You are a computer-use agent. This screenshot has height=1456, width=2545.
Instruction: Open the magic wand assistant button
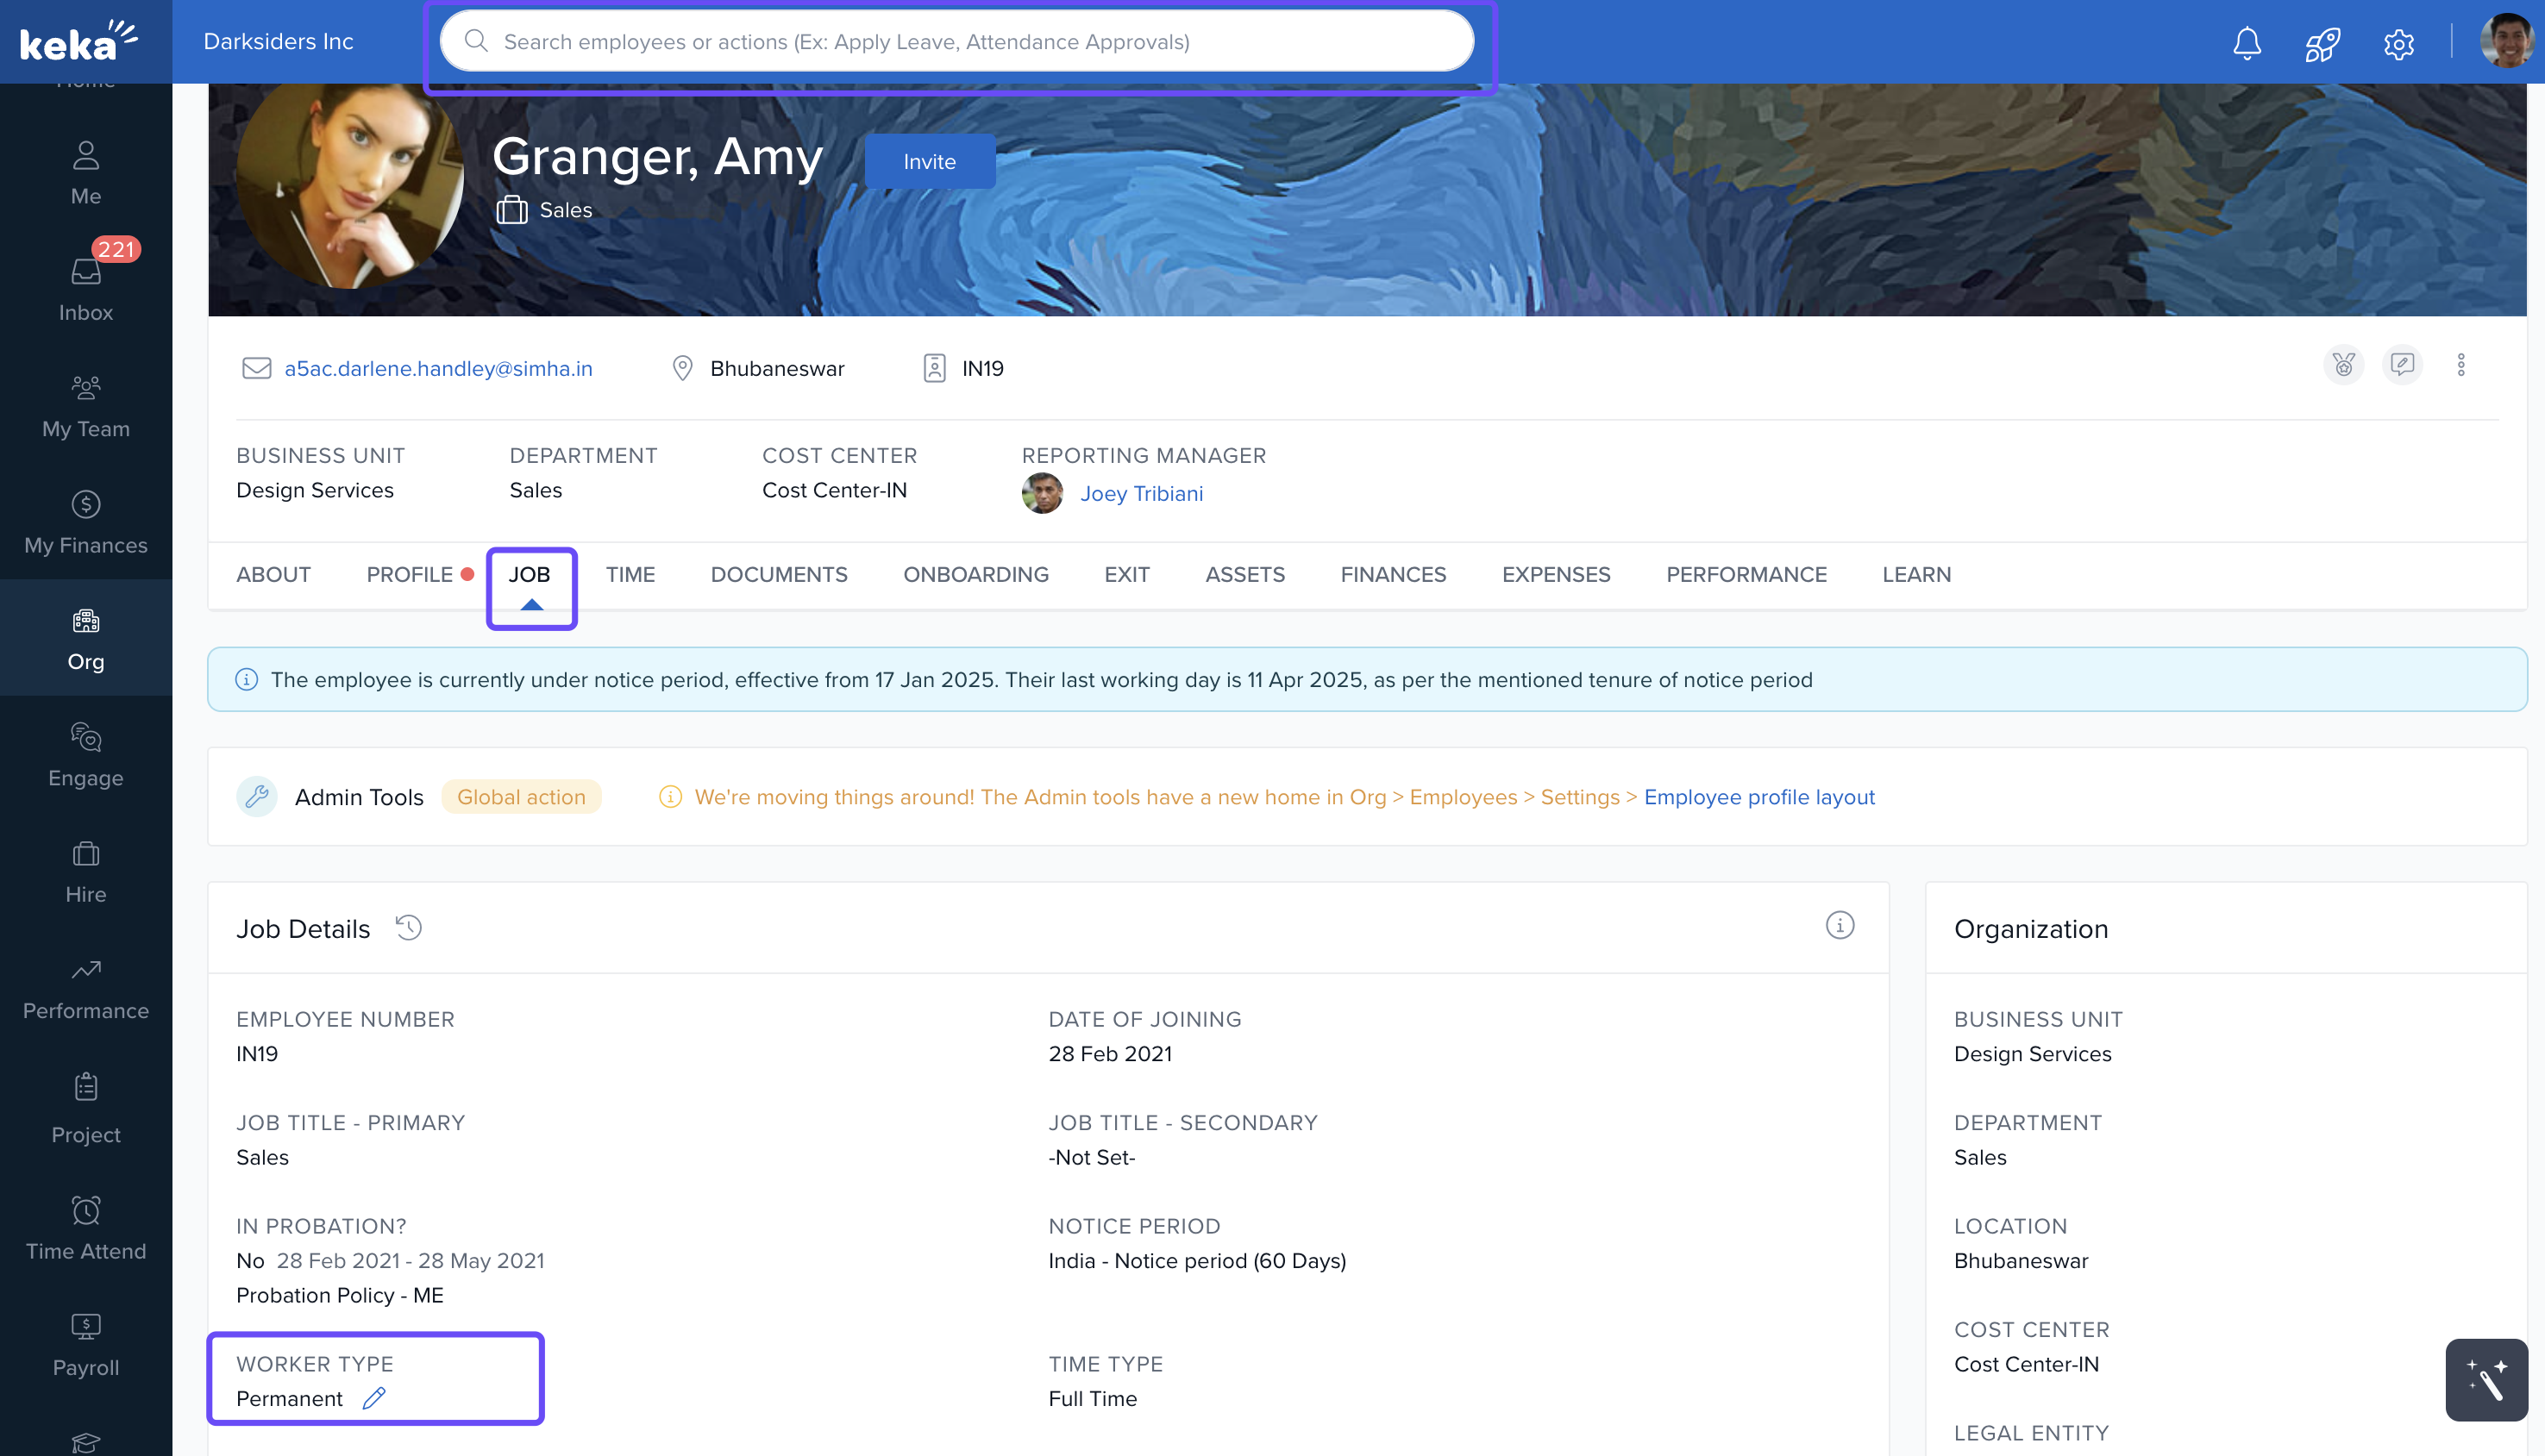click(x=2486, y=1379)
